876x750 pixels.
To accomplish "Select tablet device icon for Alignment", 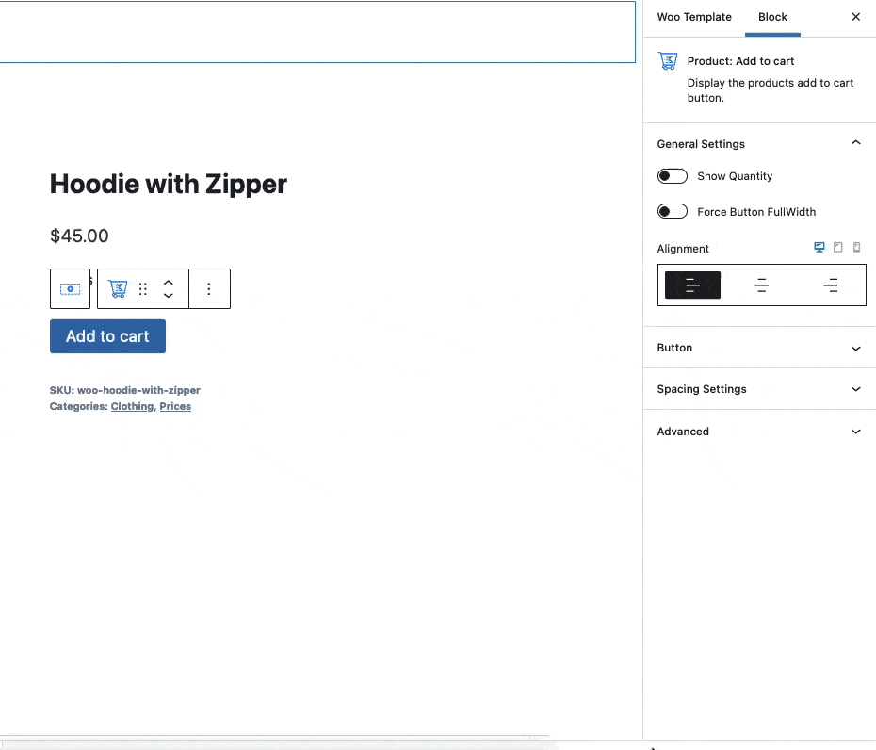I will [x=838, y=247].
